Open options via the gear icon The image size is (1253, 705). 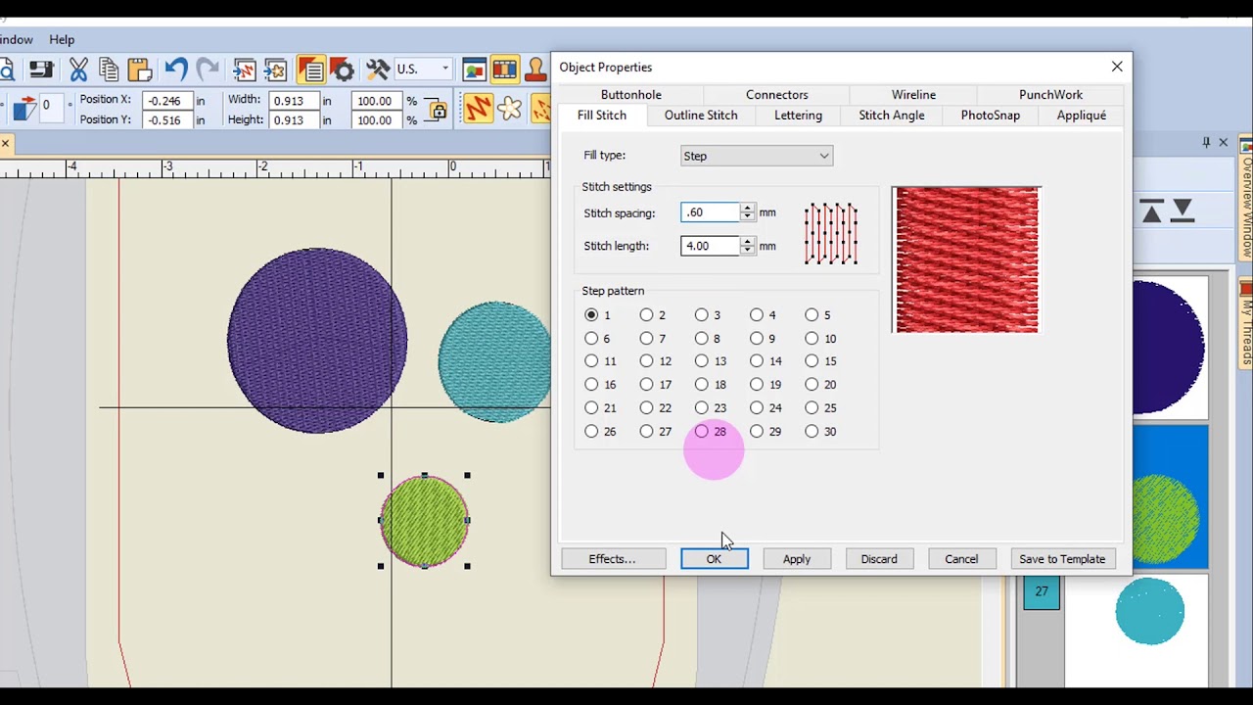[342, 70]
